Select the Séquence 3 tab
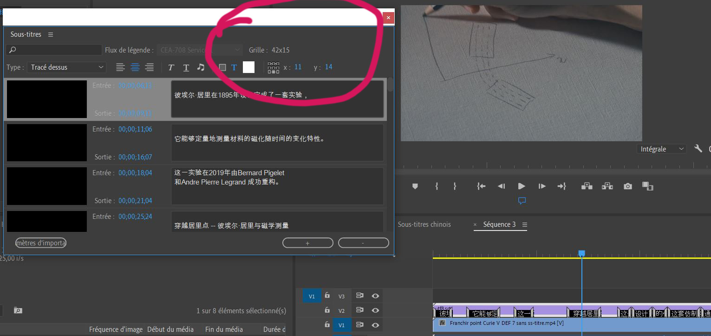711x336 pixels. (499, 224)
